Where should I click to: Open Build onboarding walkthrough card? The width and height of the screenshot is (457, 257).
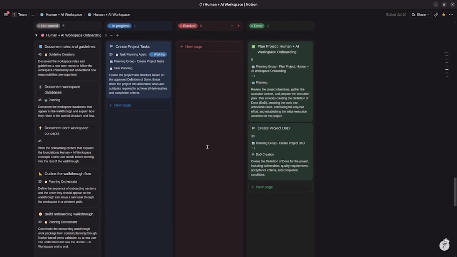[x=67, y=230]
